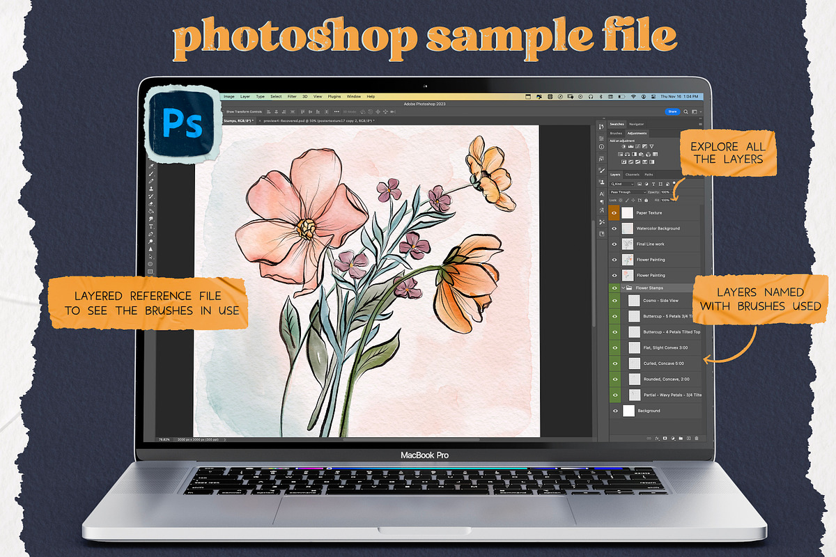Select the Clone Stamp tool
This screenshot has width=836, height=557.
pos(150,189)
